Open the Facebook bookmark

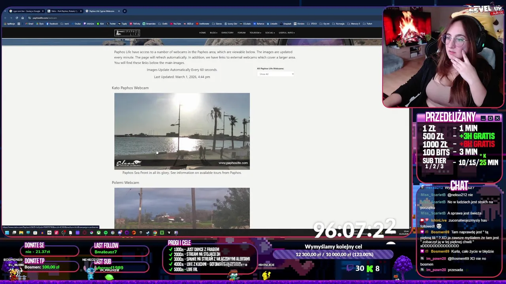pos(52,24)
